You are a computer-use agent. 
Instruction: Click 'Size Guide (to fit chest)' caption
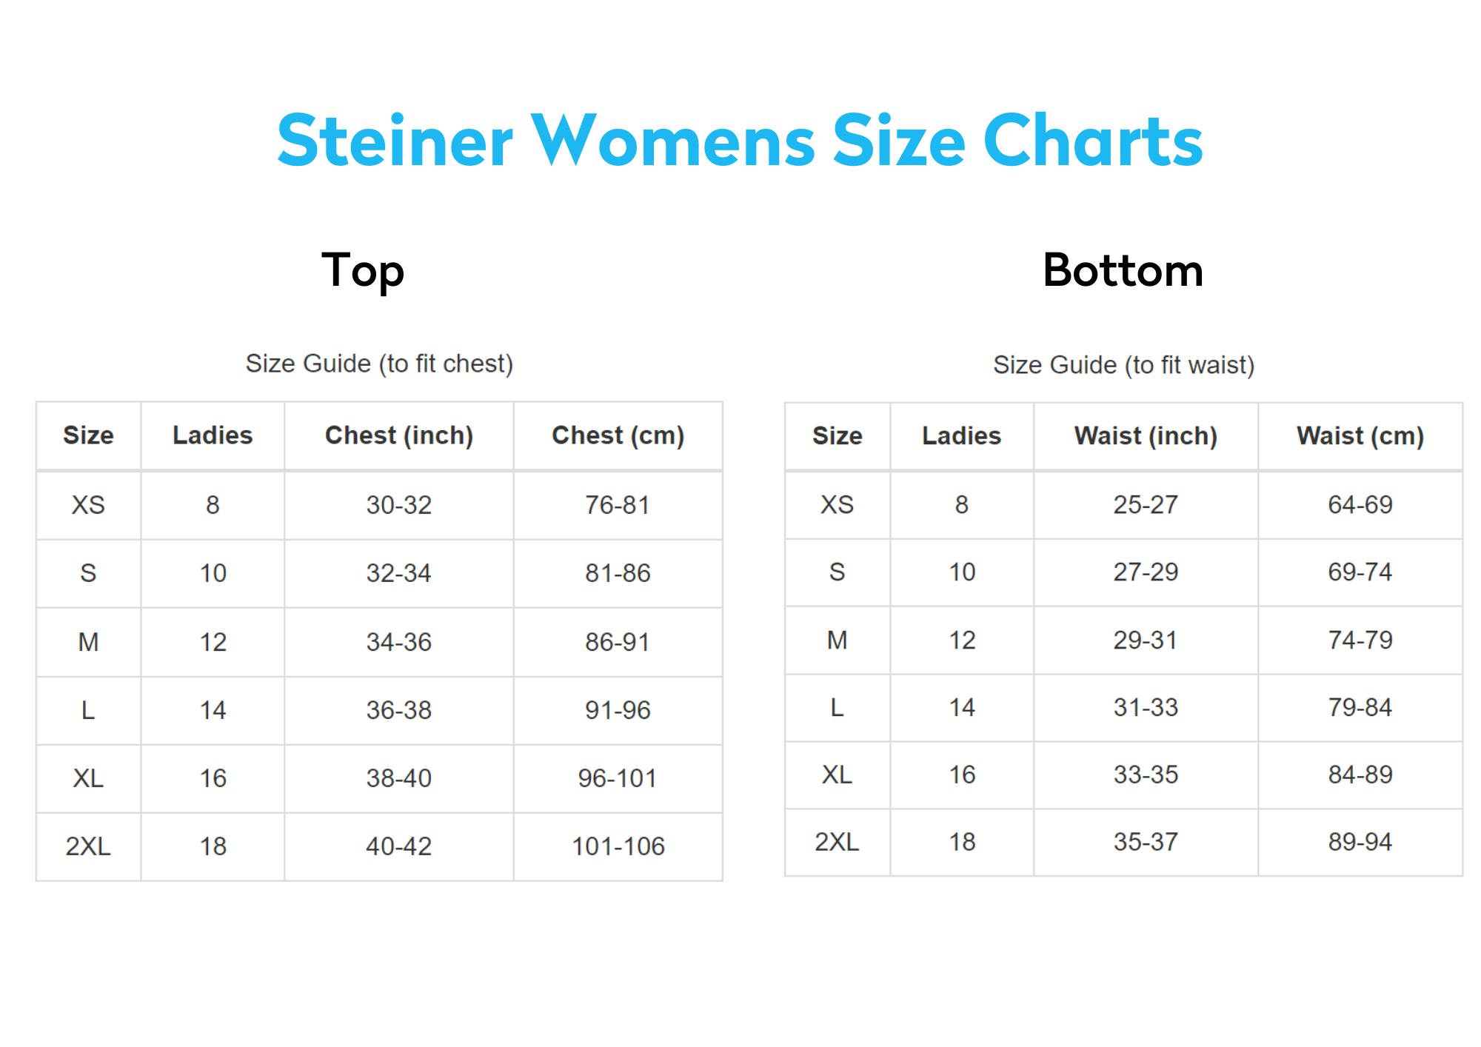379,364
